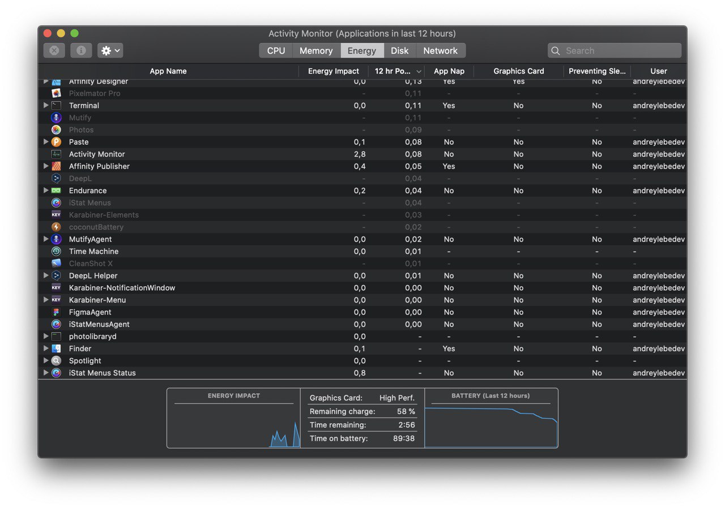This screenshot has height=508, width=725.
Task: Select the Activity Monitor row name
Action: click(97, 154)
